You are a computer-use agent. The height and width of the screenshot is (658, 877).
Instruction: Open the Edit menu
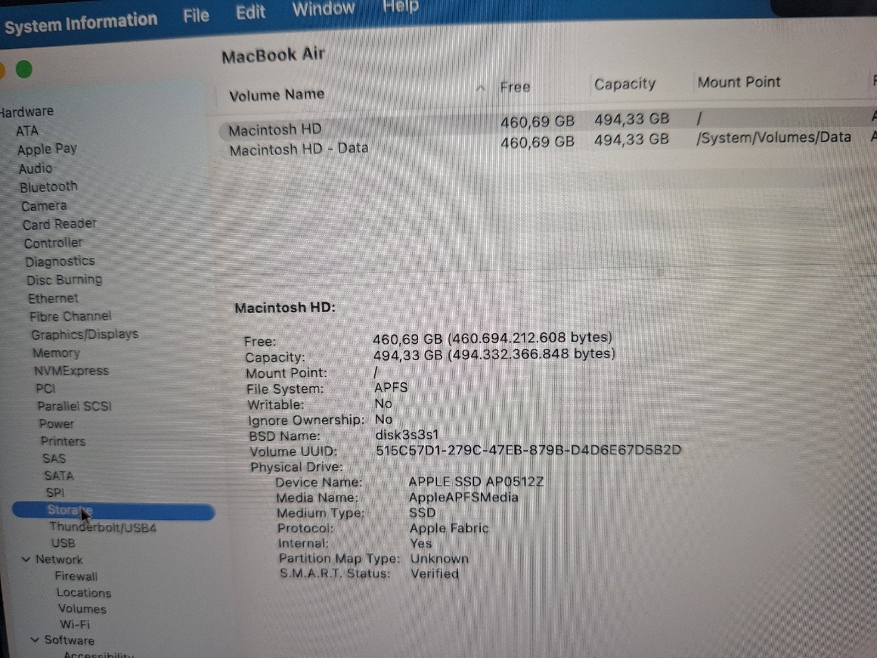[x=250, y=12]
